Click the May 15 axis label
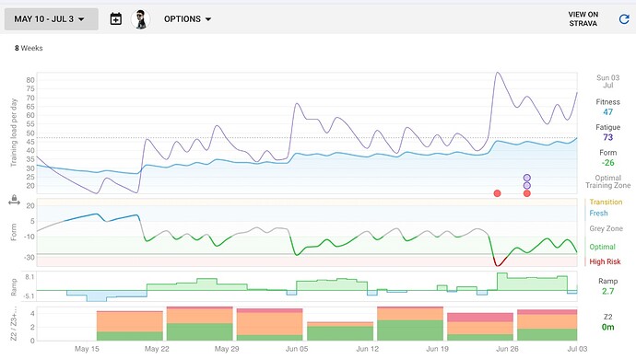Screen dimensions: 636x359 [87, 349]
